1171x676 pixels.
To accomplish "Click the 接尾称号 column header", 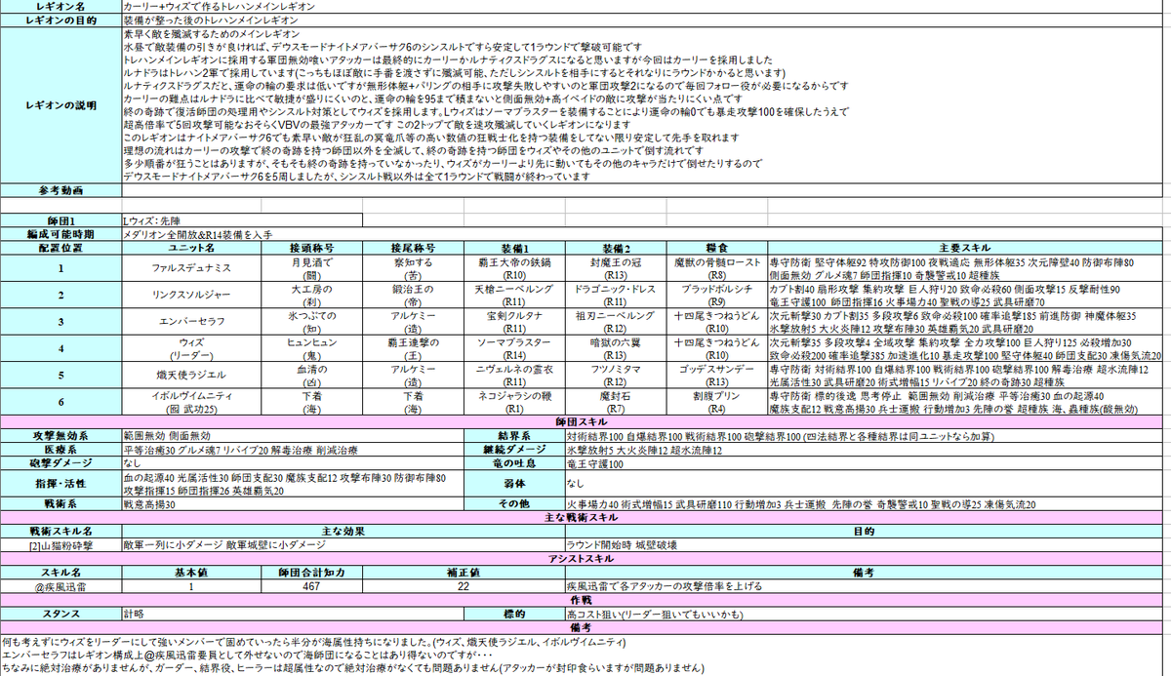I will (x=412, y=248).
